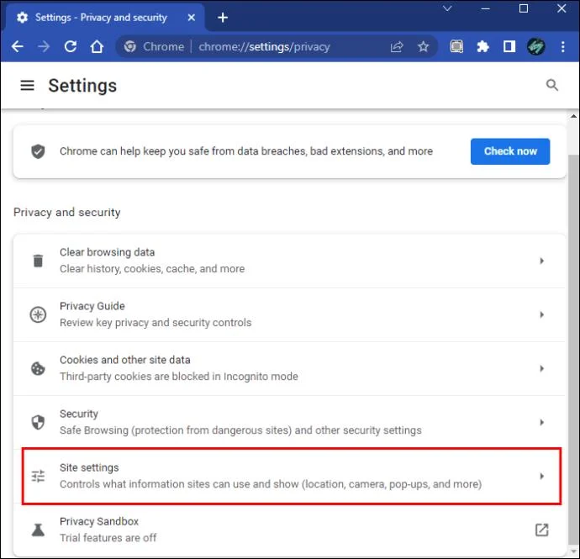This screenshot has width=580, height=559.
Task: Click 'Third-party cookies are blocked in Incognito mode'
Action: click(x=179, y=377)
